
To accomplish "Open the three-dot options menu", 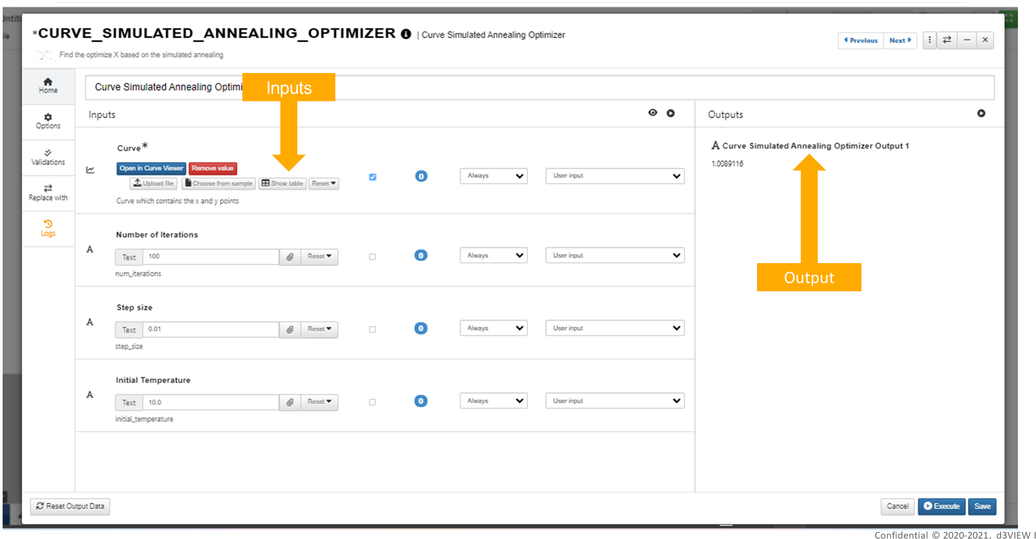I will click(929, 40).
